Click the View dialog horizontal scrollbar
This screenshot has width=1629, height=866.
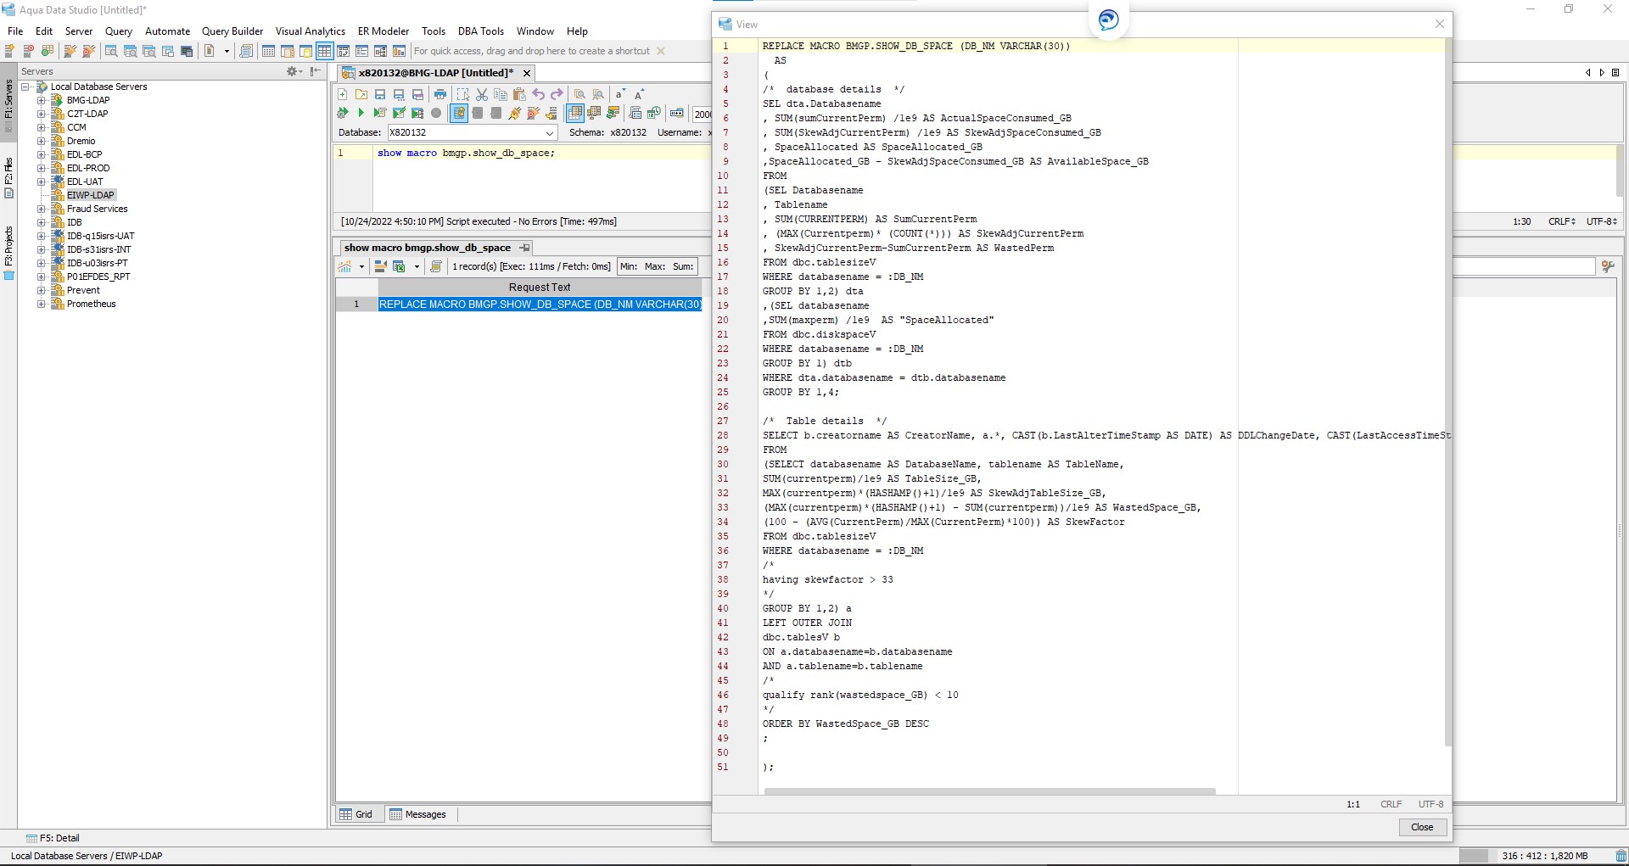click(x=989, y=791)
